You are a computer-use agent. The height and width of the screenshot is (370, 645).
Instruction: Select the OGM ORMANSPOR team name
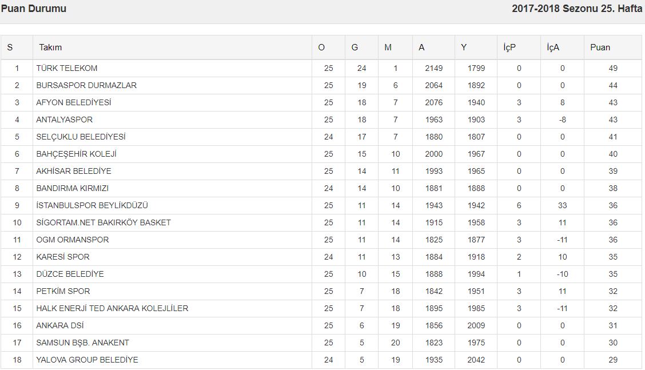[72, 240]
